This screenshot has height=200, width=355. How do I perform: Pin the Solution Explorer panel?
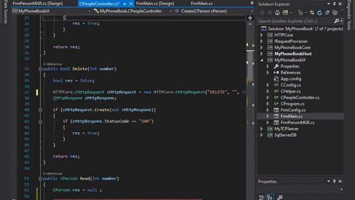(334, 4)
